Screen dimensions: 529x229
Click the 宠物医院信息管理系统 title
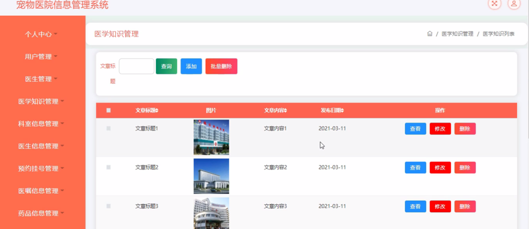(x=62, y=5)
